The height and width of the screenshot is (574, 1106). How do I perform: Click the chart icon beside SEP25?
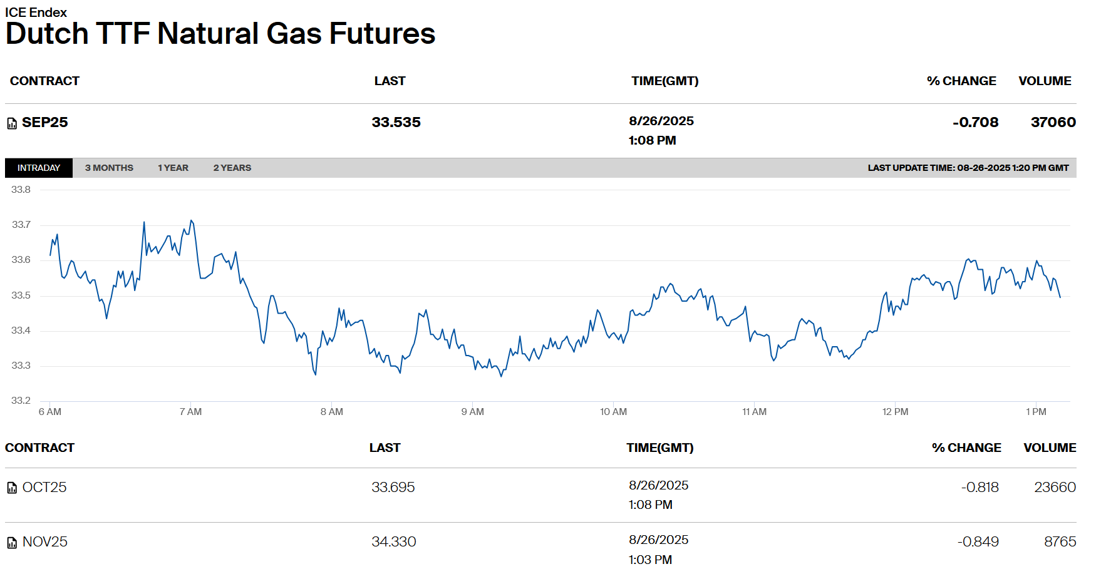pos(12,123)
